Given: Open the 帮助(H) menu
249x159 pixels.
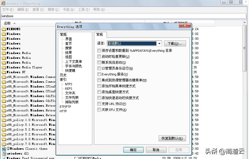Looking at the screenshot, I should click(99, 10).
